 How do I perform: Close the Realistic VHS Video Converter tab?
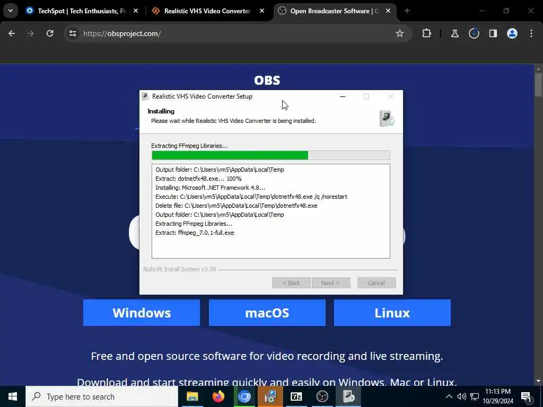point(262,11)
